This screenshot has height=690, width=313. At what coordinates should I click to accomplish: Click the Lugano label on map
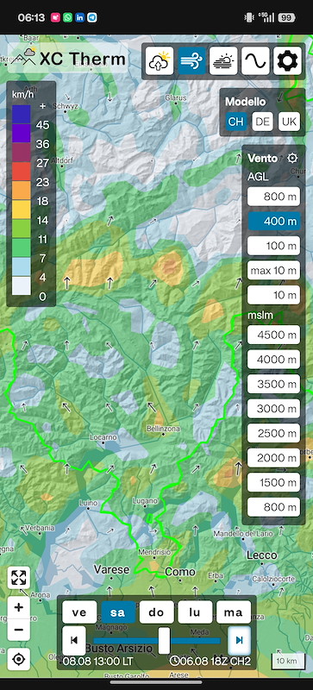pos(146,501)
